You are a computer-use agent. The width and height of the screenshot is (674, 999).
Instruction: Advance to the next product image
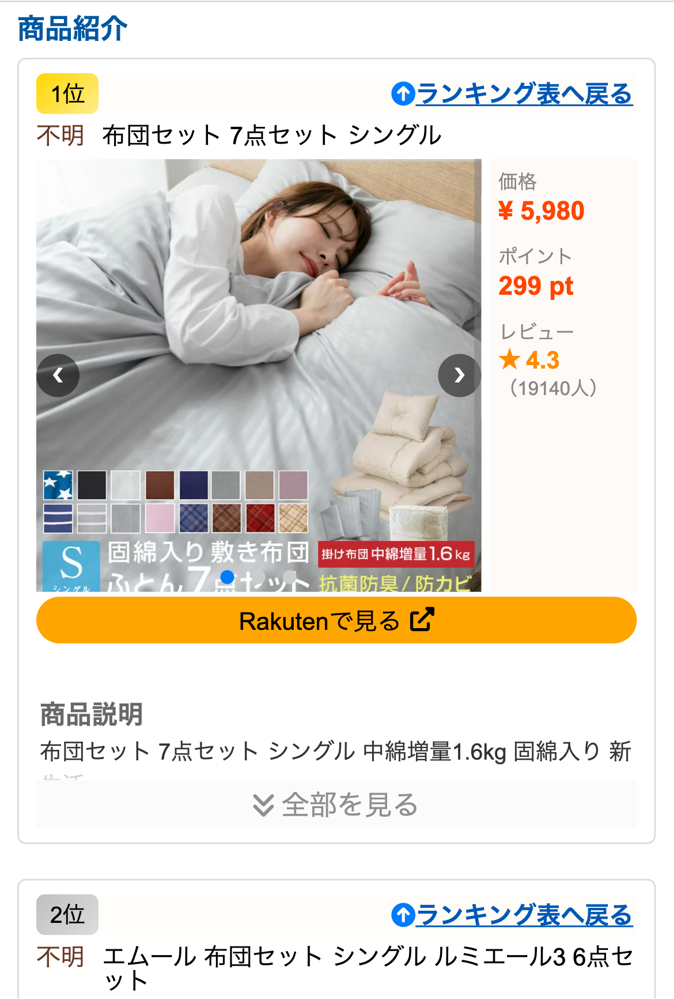pyautogui.click(x=459, y=375)
